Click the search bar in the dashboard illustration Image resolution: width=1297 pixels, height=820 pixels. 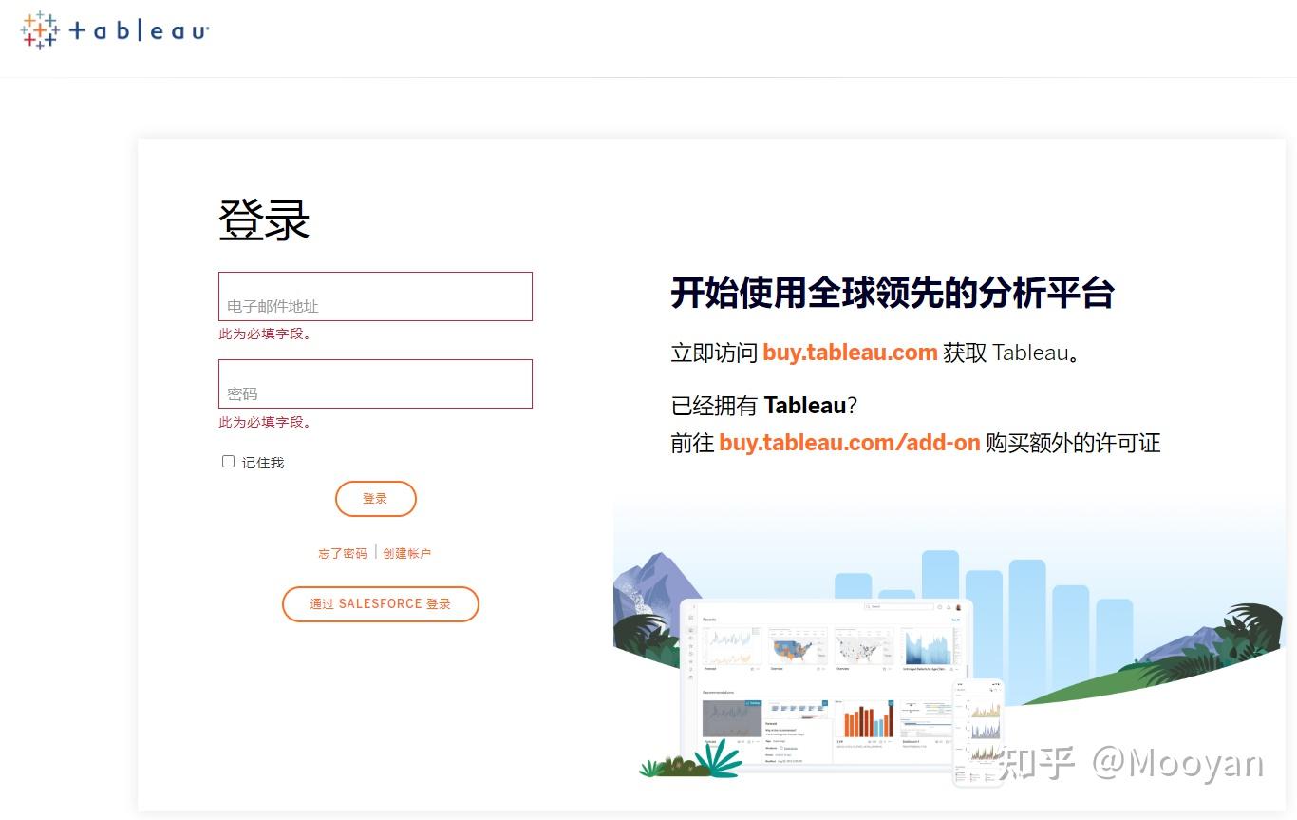pyautogui.click(x=899, y=606)
